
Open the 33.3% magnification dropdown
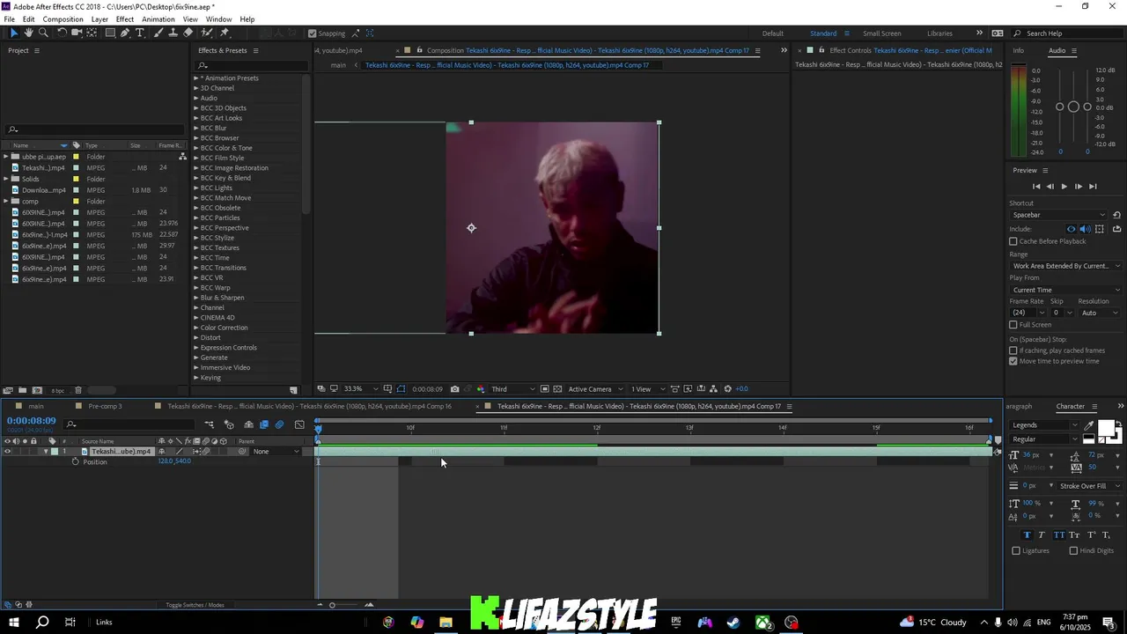point(360,389)
